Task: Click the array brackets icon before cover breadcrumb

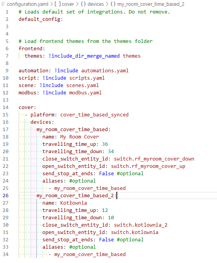Action: [58, 4]
